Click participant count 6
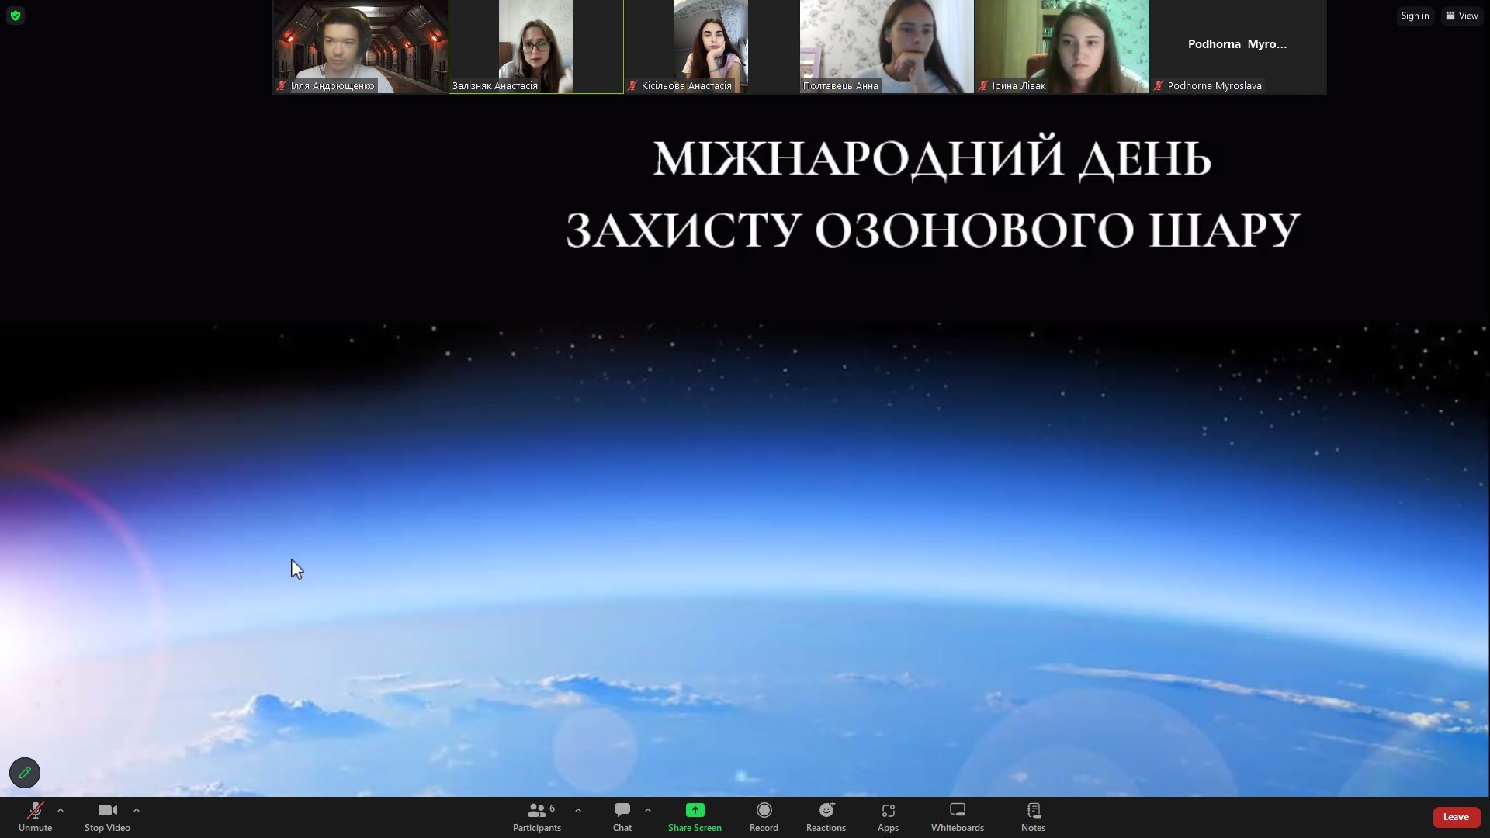Image resolution: width=1490 pixels, height=838 pixels. 552,809
